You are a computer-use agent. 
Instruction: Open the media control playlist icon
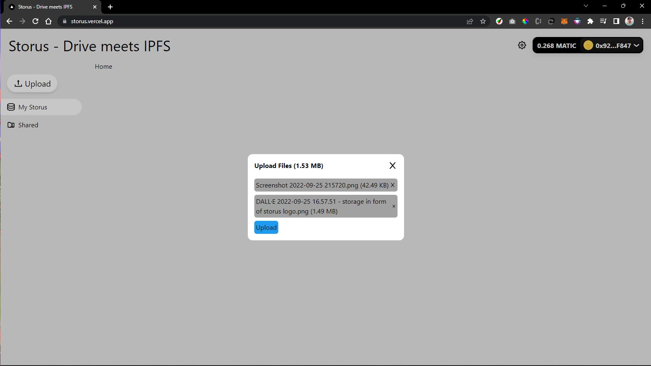tap(603, 21)
